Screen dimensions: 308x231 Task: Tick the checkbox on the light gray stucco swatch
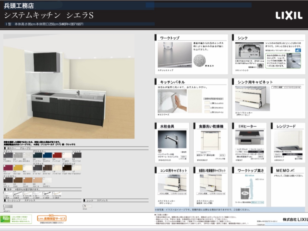[x=14, y=153]
